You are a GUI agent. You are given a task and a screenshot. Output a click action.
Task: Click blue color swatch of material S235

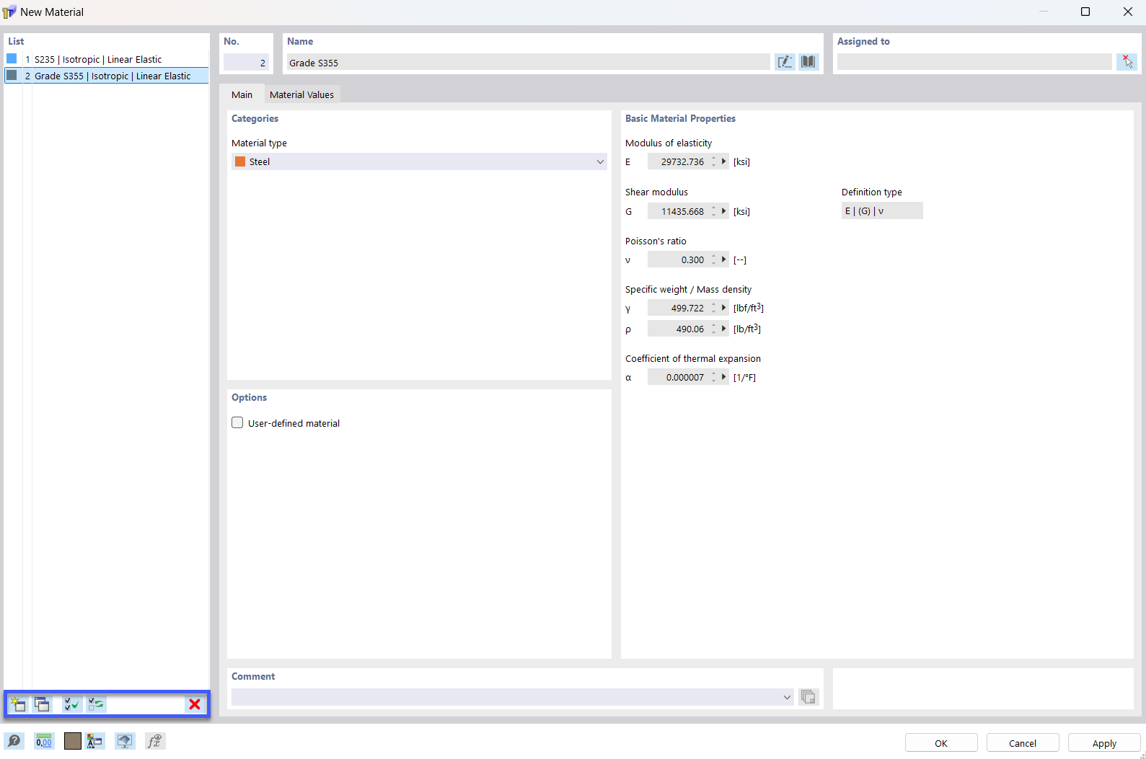12,58
